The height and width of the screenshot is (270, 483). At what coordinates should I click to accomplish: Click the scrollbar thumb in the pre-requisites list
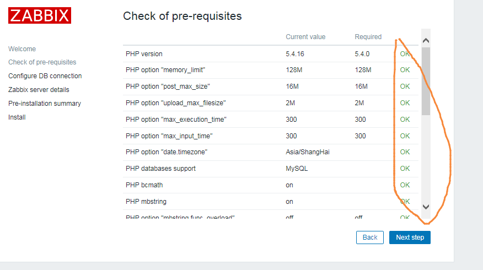click(x=426, y=81)
